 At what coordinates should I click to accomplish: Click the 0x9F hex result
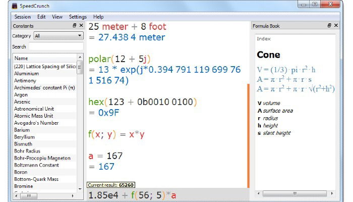(108, 113)
